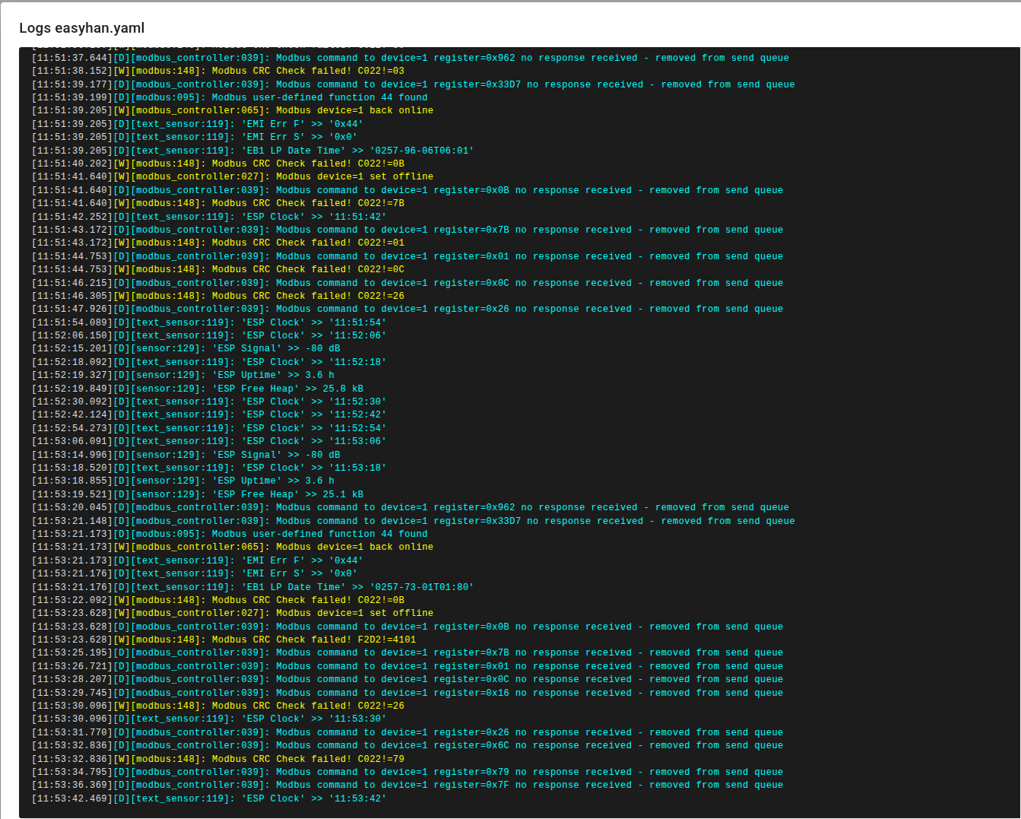Screen dimensions: 1021x819
Task: Select the ESP Uptime line at 11:52:19.327
Action: coord(182,375)
